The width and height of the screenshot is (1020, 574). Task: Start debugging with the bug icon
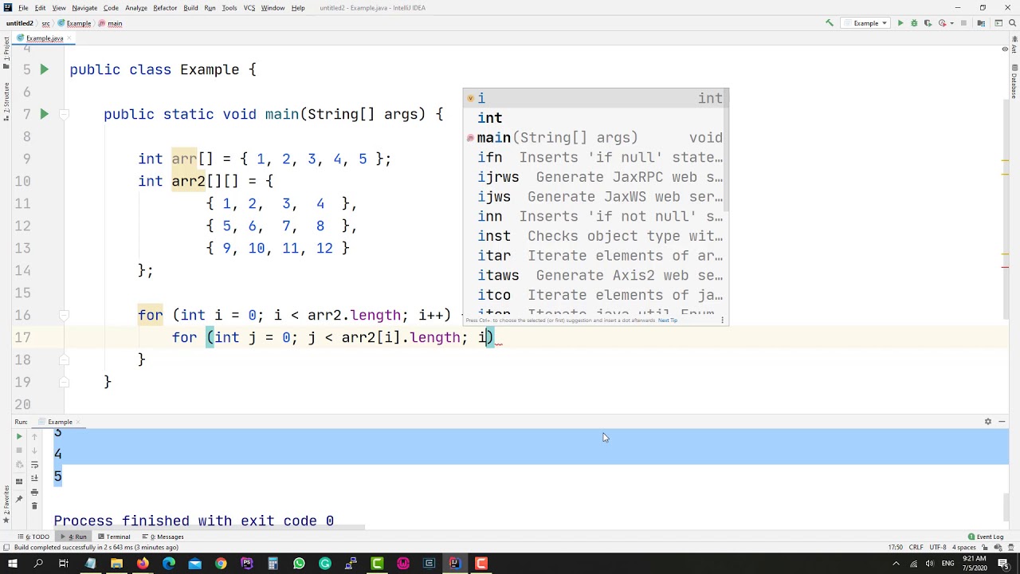click(x=914, y=23)
